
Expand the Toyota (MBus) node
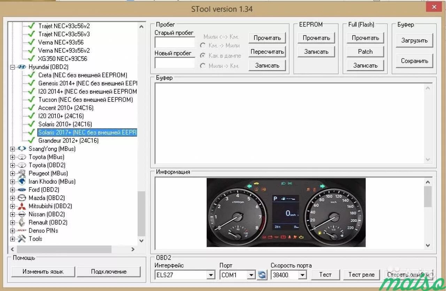pyautogui.click(x=13, y=157)
